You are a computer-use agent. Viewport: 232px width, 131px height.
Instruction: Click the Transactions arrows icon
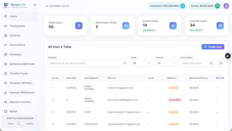[x=5, y=45]
